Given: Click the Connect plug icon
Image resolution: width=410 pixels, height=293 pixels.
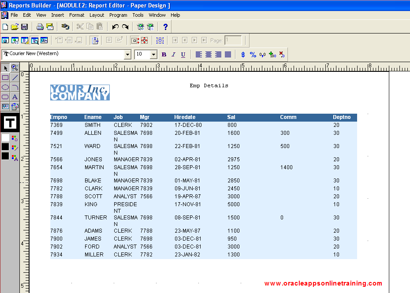Looking at the screenshot, I should [x=65, y=27].
